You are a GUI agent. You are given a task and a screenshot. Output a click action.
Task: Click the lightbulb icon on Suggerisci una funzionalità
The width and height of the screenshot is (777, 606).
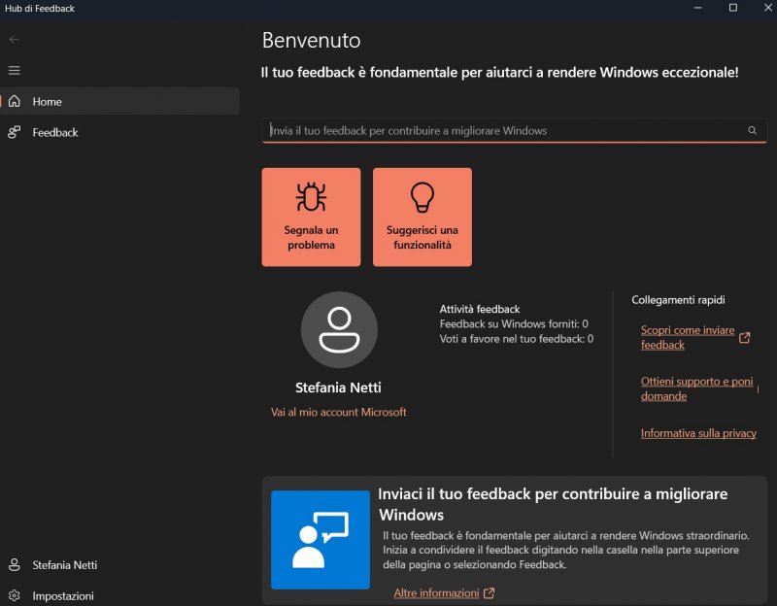(x=422, y=198)
